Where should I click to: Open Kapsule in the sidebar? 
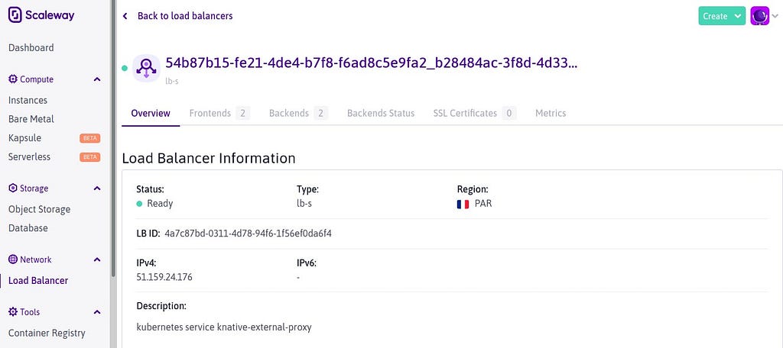[25, 138]
